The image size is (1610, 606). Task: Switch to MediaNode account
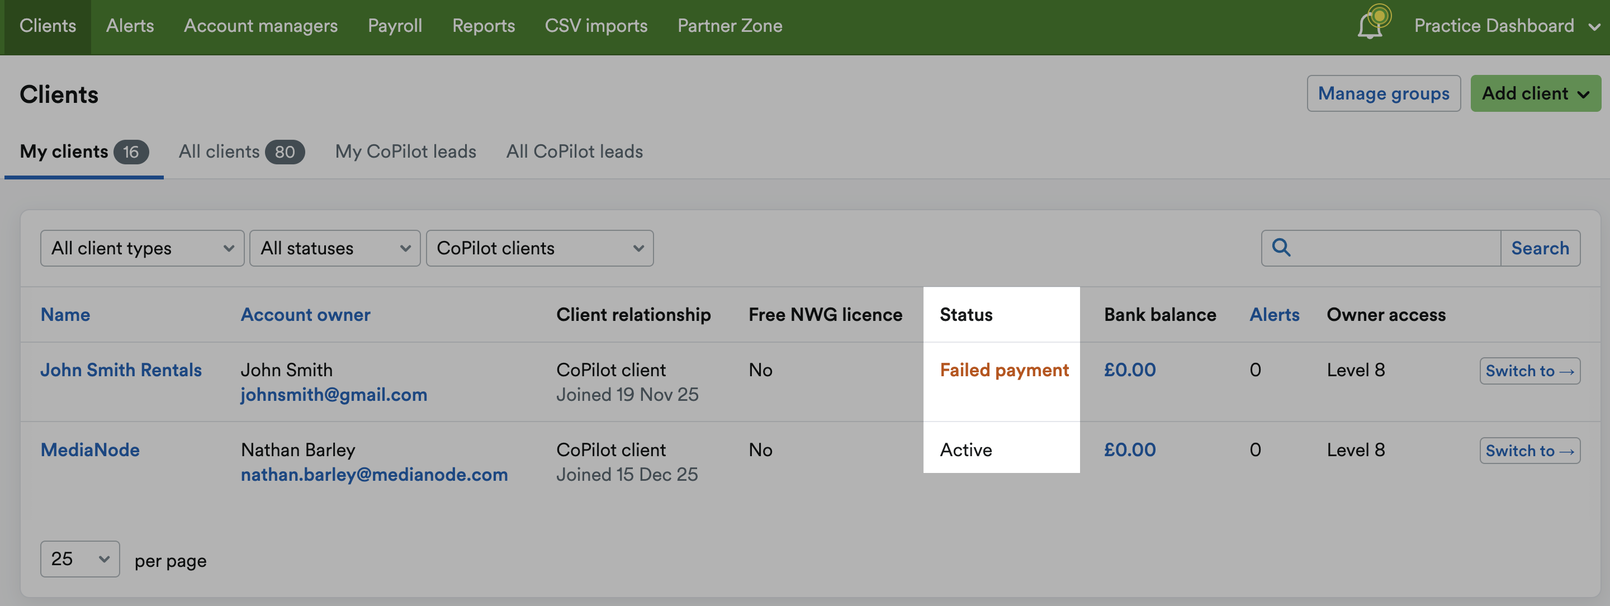click(1530, 451)
